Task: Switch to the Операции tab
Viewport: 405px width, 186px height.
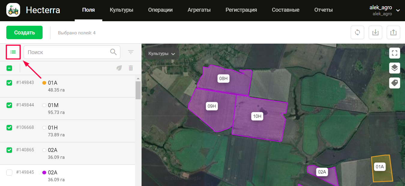Action: tap(160, 10)
